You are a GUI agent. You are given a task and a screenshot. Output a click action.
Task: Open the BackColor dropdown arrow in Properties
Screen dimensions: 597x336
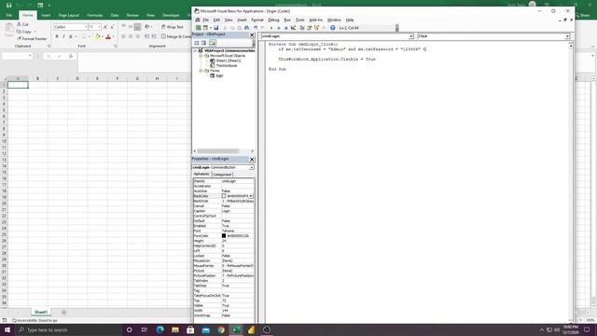point(251,196)
